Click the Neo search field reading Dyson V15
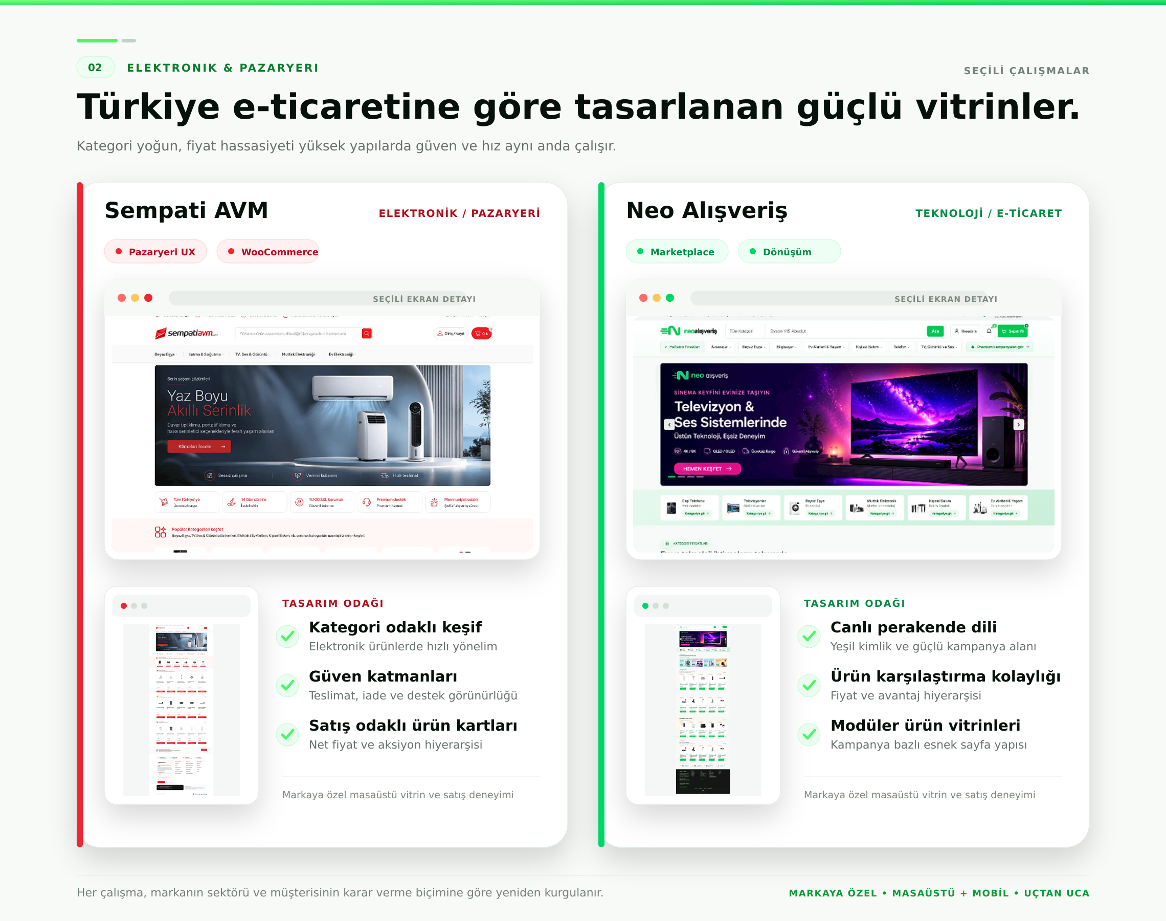1166x921 pixels. [846, 331]
